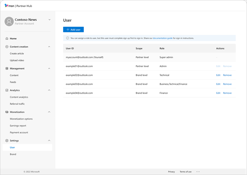Collapse the Monetization section chevron

click(49, 112)
